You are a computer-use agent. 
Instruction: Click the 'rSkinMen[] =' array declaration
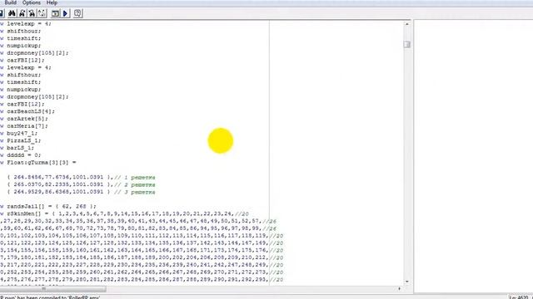click(x=29, y=213)
